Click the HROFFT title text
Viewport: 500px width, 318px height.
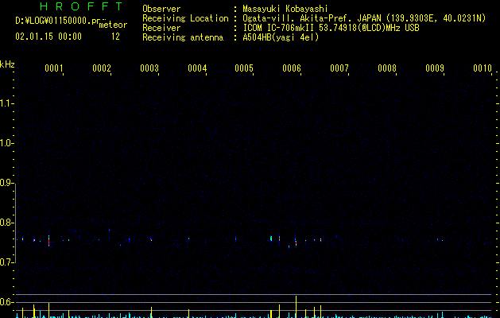(81, 6)
